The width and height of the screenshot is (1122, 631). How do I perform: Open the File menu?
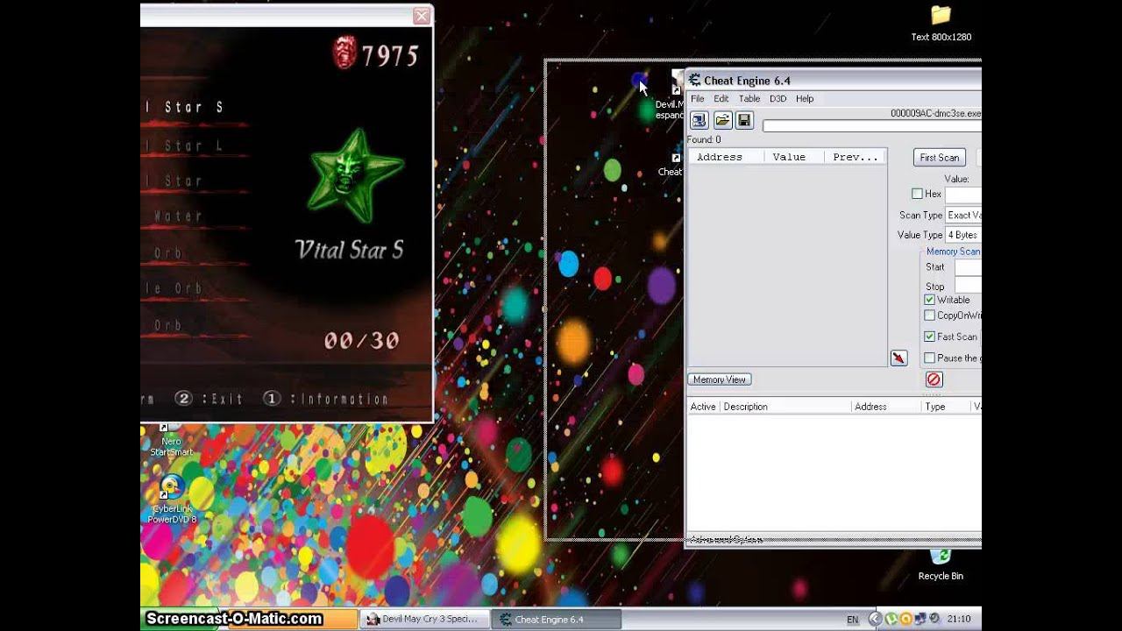697,99
